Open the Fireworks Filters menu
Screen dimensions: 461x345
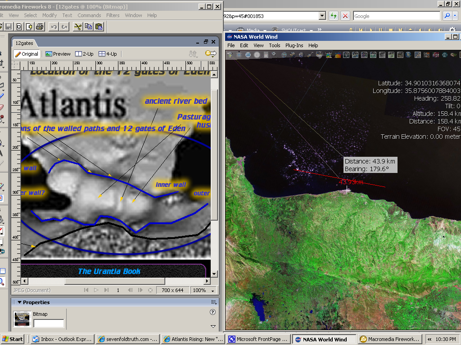113,15
